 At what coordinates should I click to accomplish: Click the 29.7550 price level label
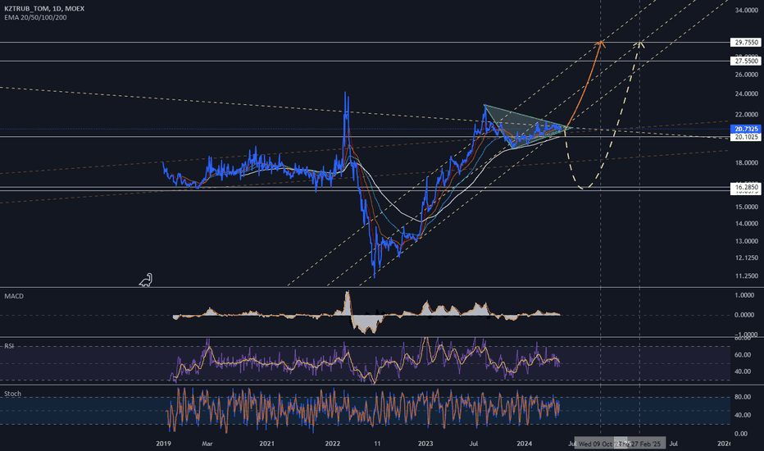746,43
